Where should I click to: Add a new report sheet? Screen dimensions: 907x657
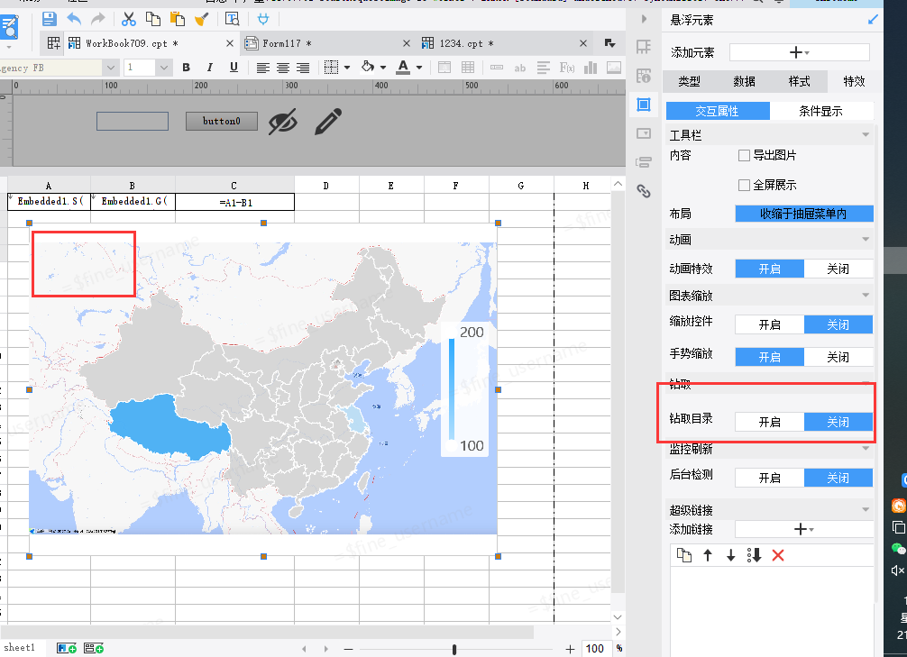(x=67, y=648)
